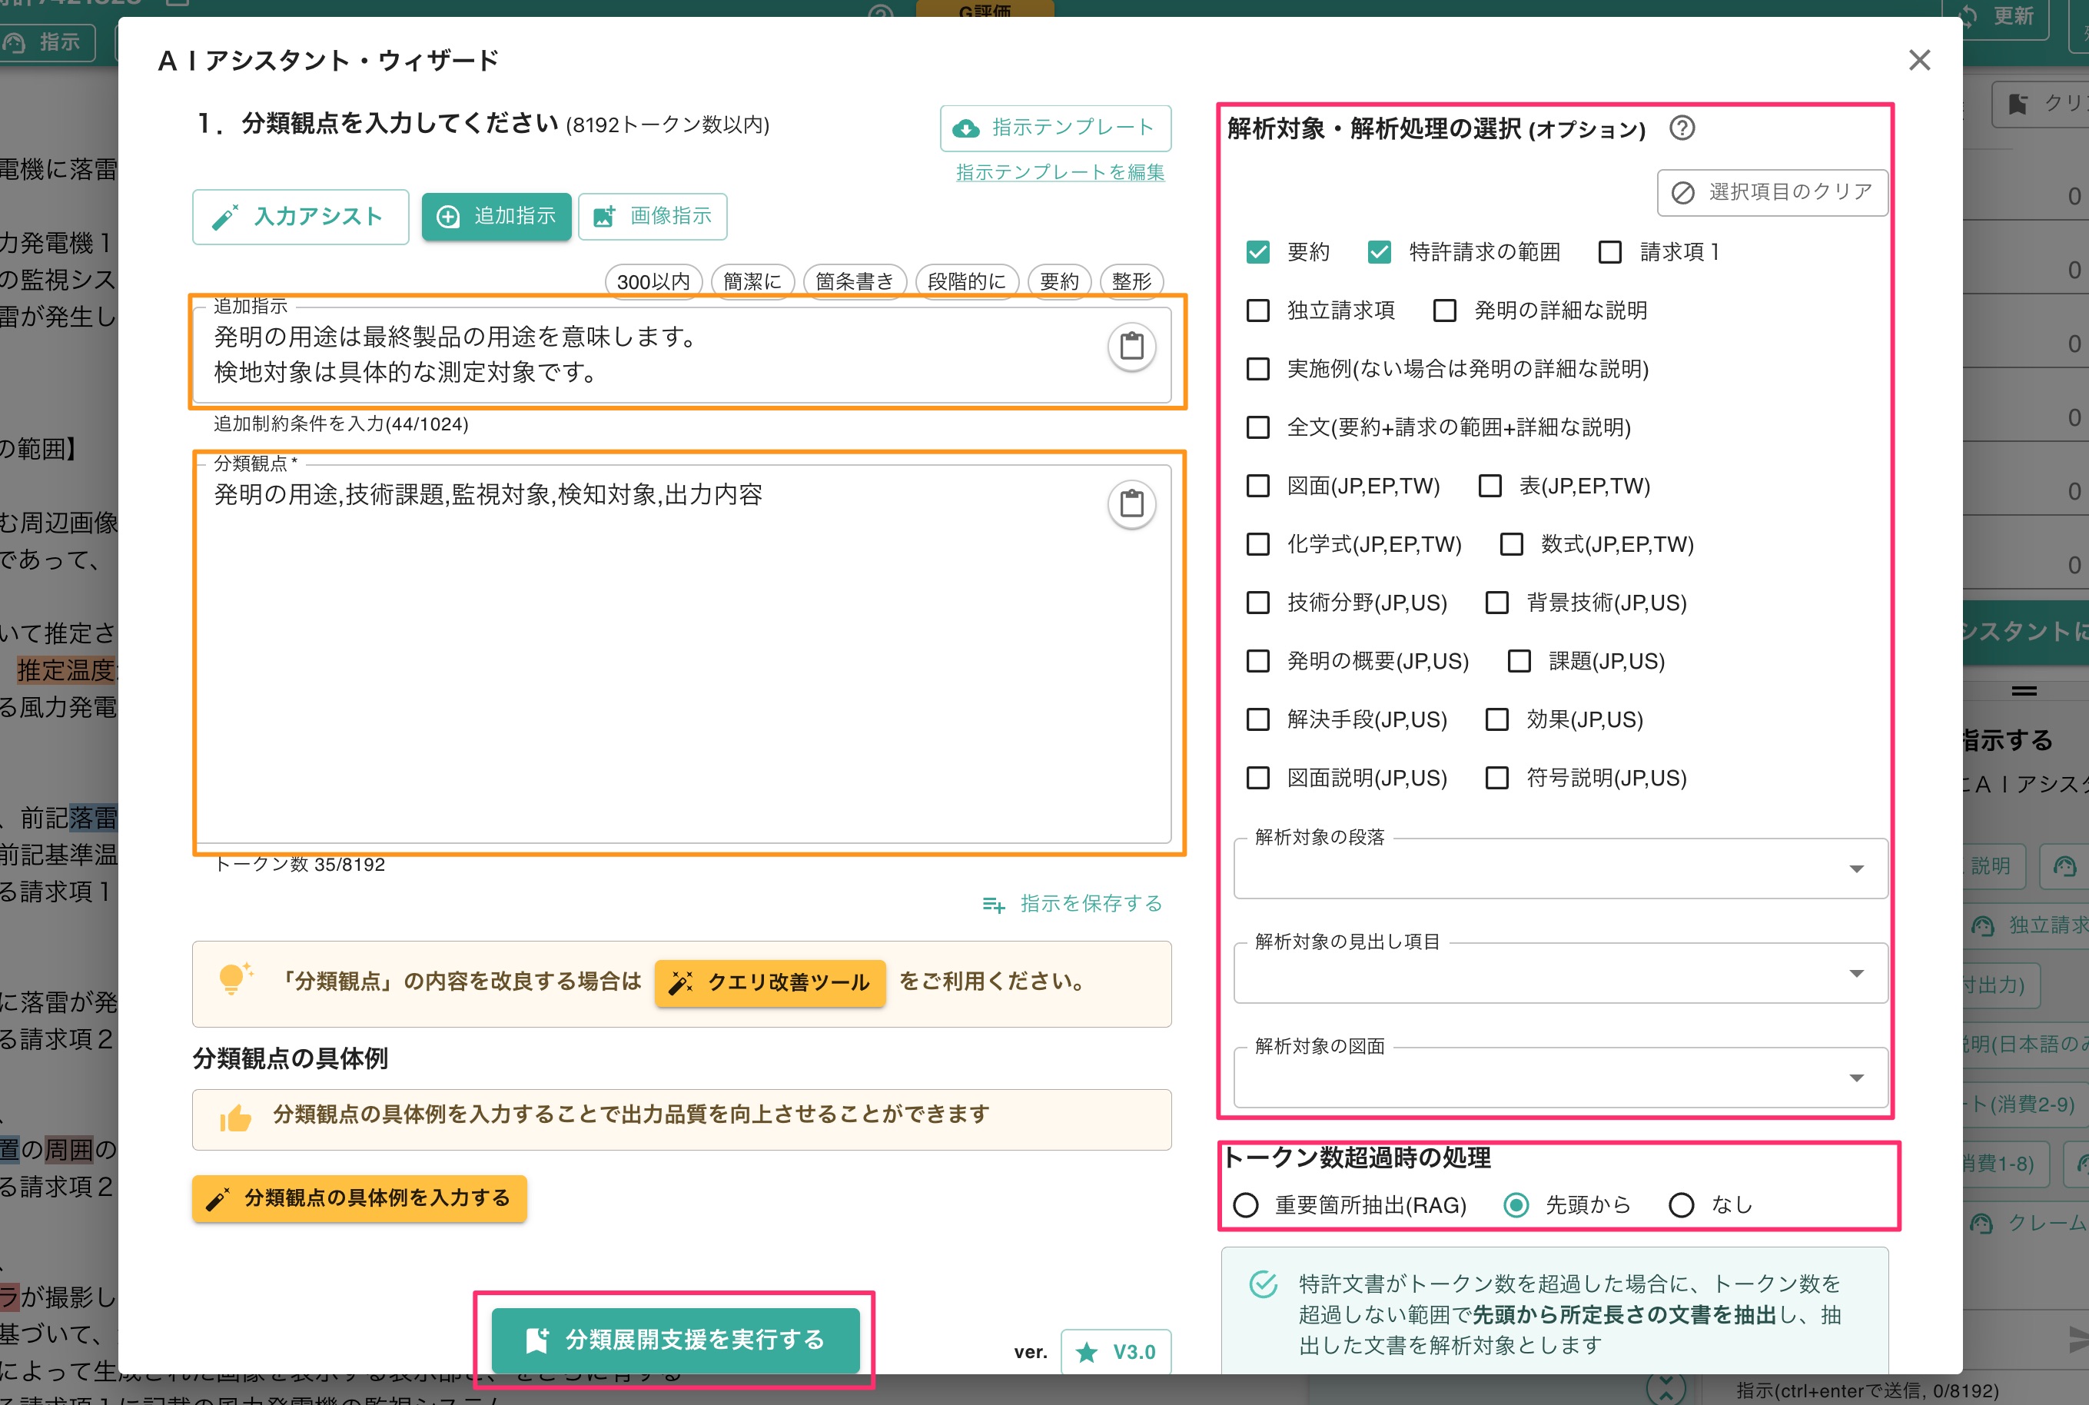Click 選択項目のクリア button
Screen dimensions: 2089x1405
coord(1772,193)
